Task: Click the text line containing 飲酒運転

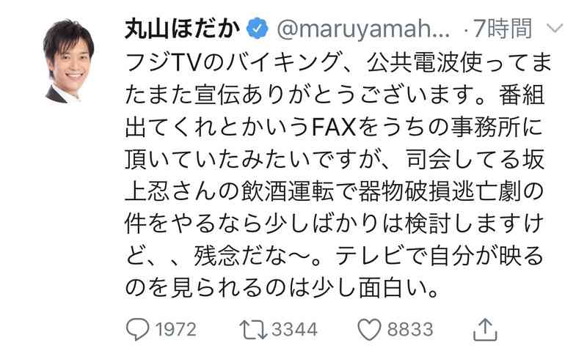Action: click(334, 192)
